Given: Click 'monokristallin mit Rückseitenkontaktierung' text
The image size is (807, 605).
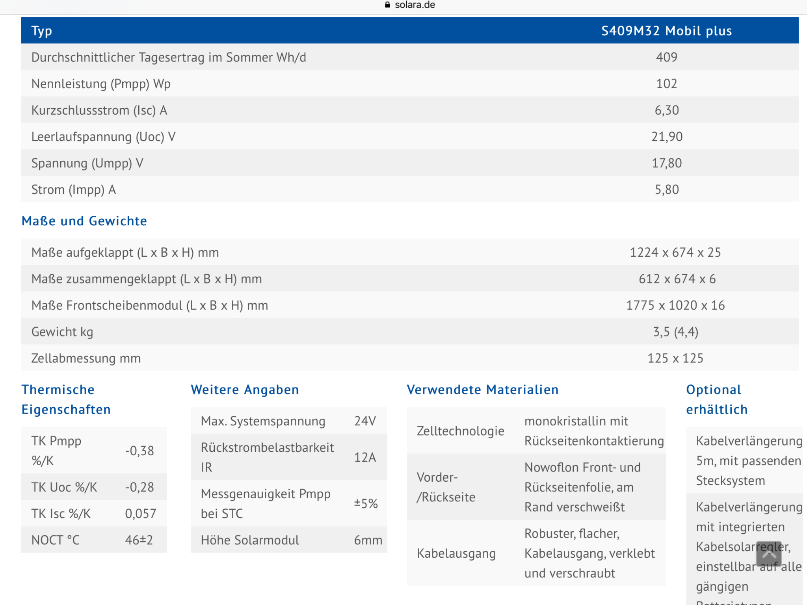Looking at the screenshot, I should coord(594,431).
